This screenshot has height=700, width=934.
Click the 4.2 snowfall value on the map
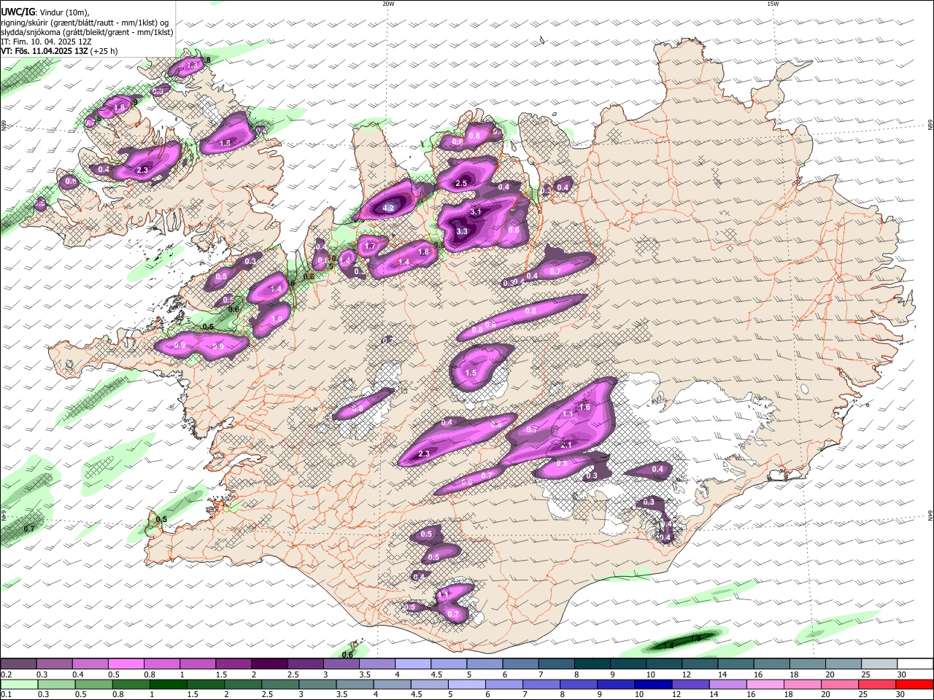(x=389, y=208)
